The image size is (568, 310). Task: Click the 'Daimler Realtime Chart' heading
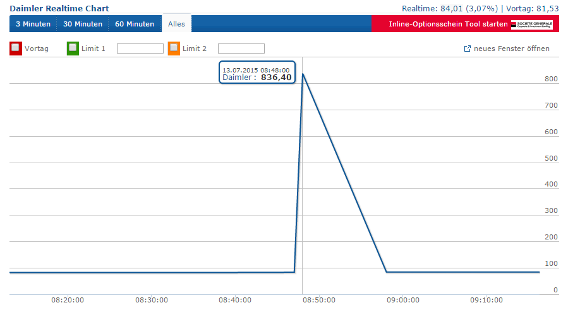[59, 8]
